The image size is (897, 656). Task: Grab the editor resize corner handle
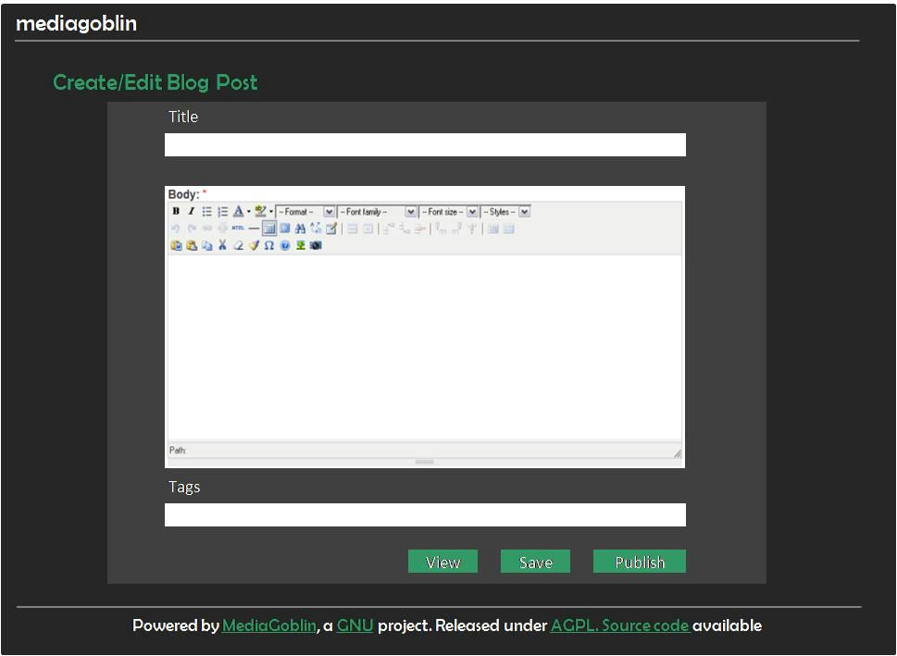(678, 453)
